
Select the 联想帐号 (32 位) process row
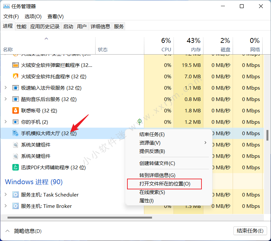pyautogui.click(x=132, y=110)
